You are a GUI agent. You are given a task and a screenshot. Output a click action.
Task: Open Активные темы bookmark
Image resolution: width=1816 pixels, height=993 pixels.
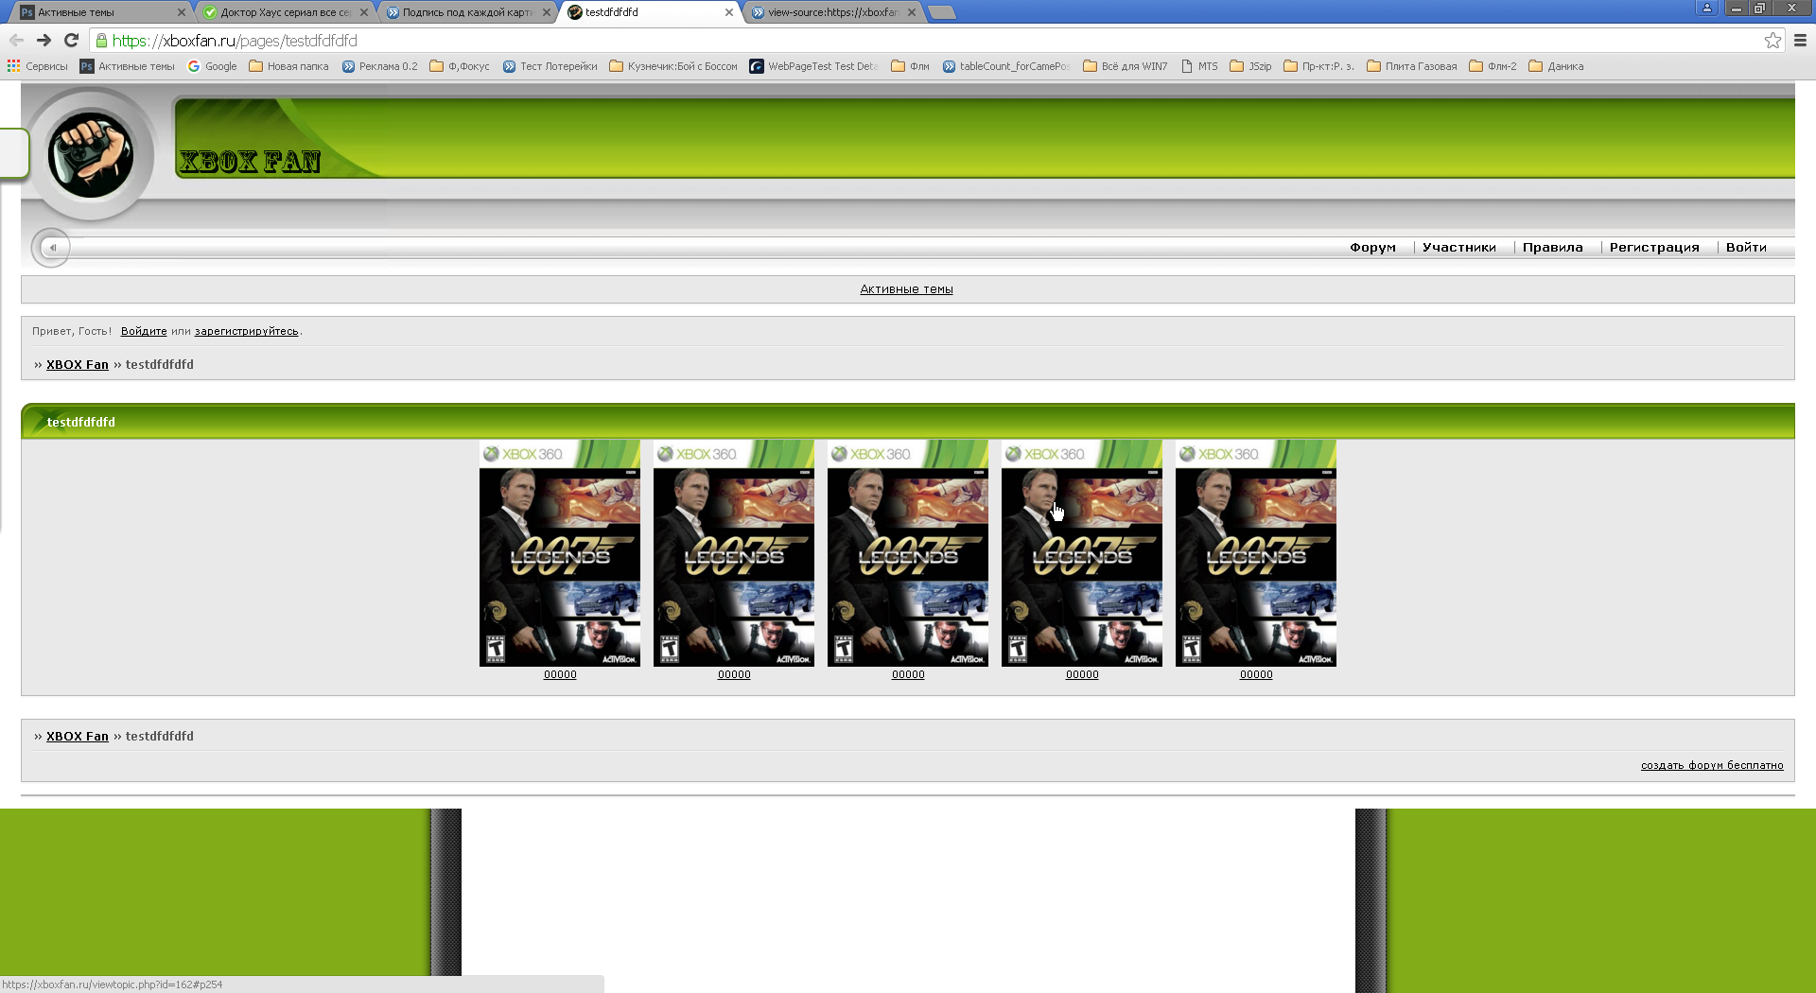(128, 66)
